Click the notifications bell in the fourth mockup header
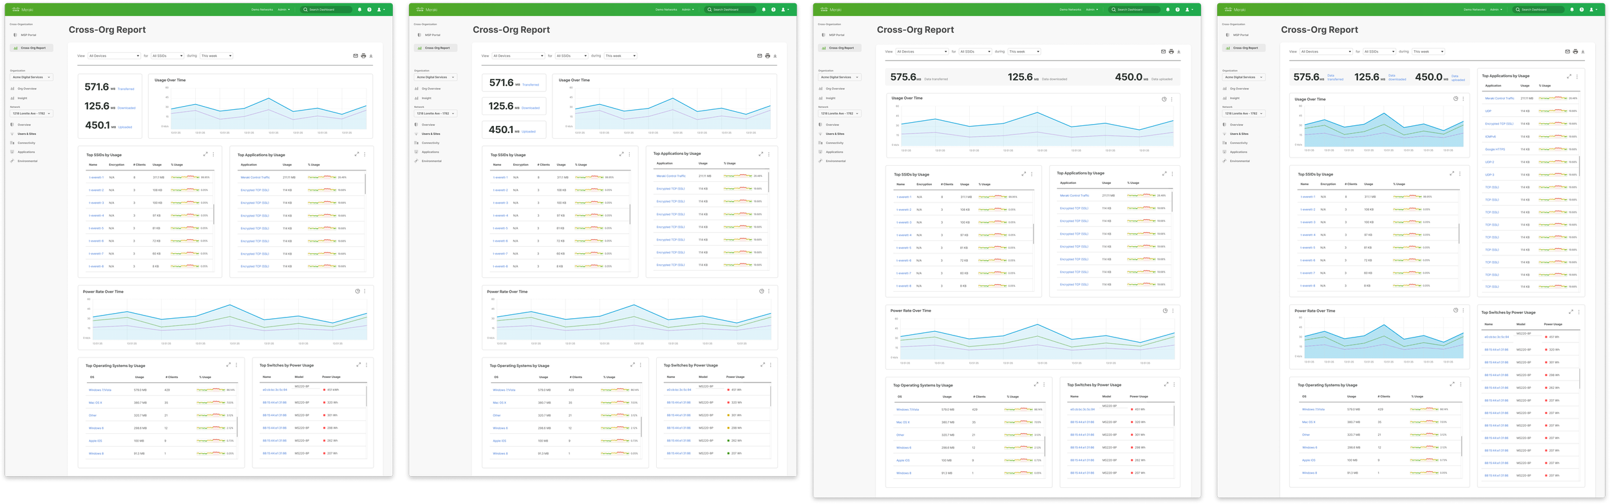This screenshot has height=504, width=1610. [1572, 10]
